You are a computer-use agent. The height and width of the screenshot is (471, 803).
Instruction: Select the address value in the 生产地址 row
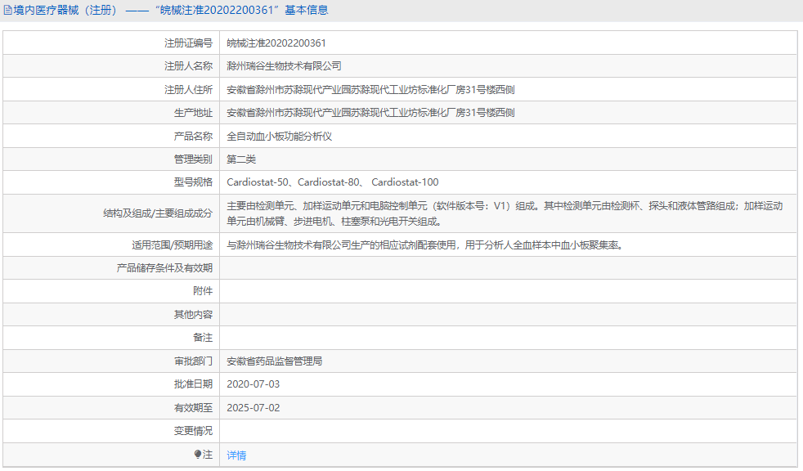[x=370, y=113]
